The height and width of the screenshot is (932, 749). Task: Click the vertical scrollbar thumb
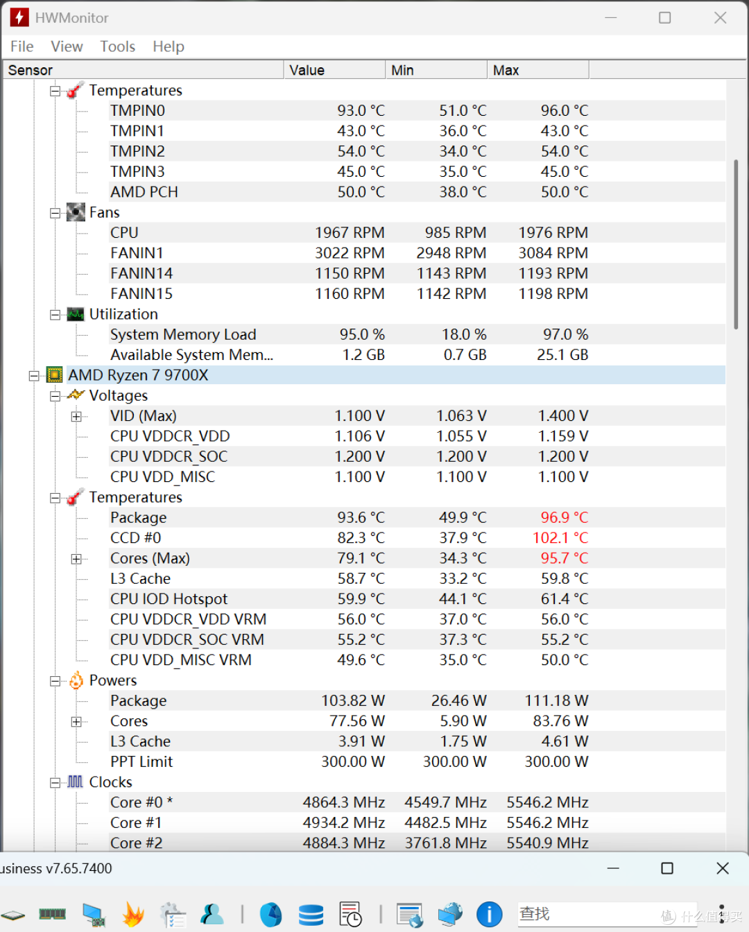click(736, 244)
